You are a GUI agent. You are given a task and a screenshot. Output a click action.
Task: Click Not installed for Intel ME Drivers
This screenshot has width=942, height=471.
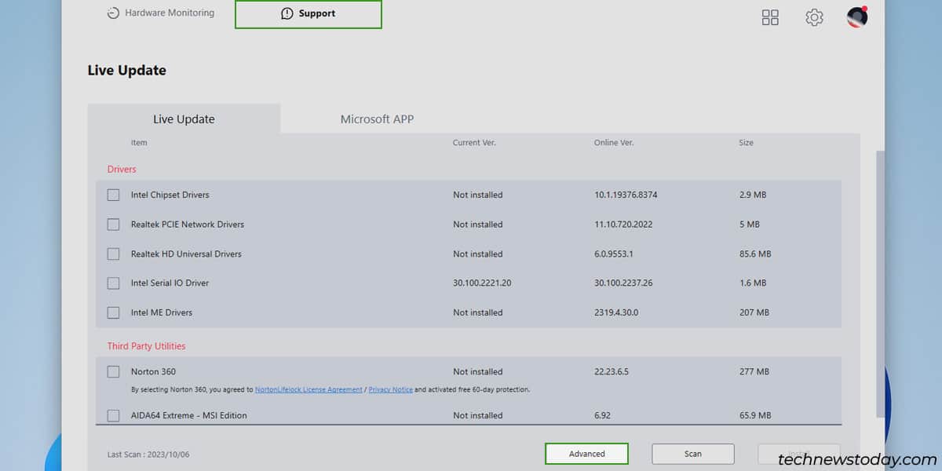(x=478, y=312)
